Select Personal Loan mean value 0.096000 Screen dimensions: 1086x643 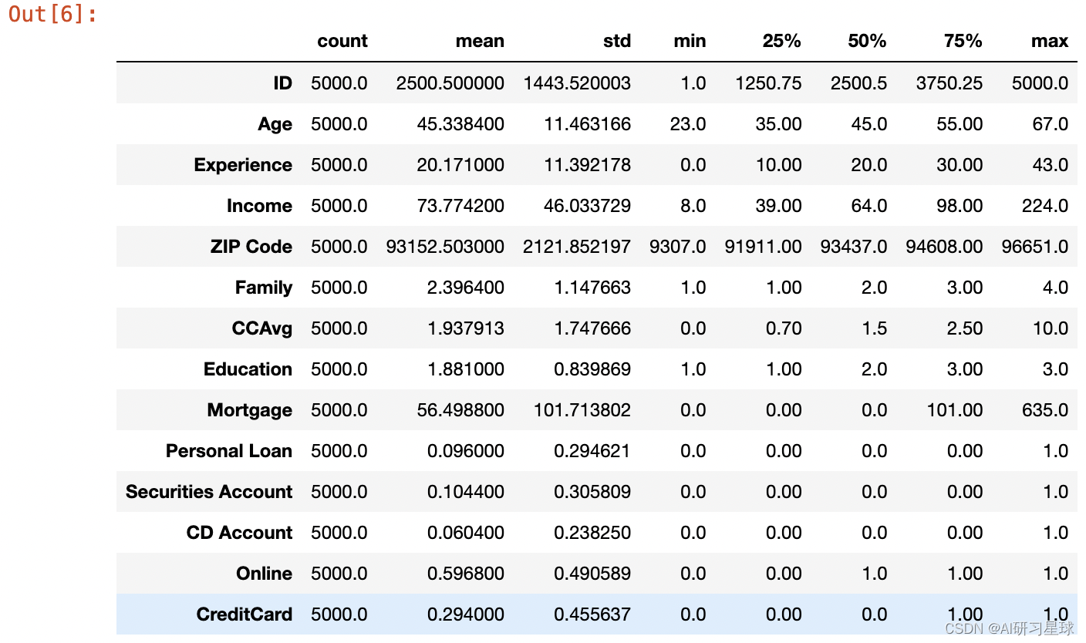click(x=466, y=451)
